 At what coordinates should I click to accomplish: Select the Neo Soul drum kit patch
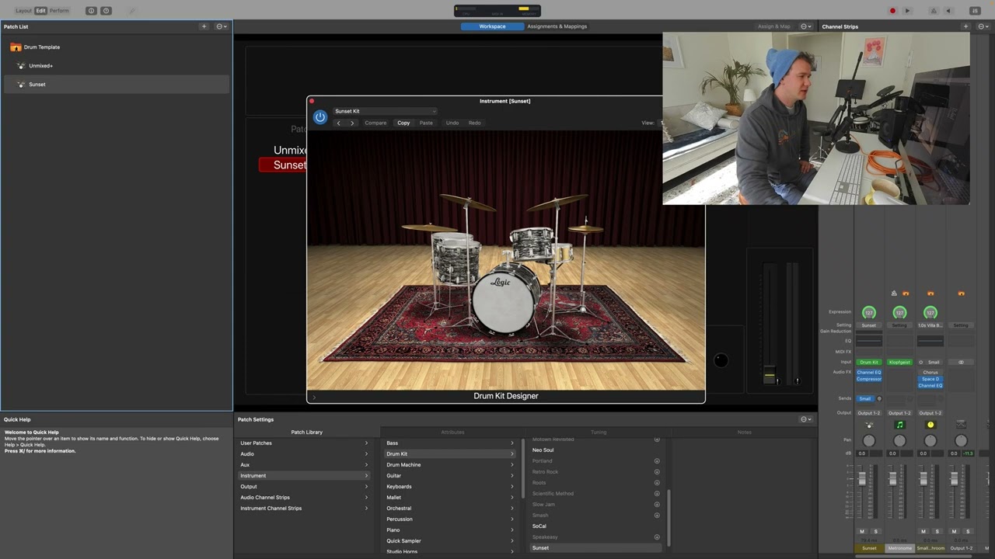pos(543,450)
